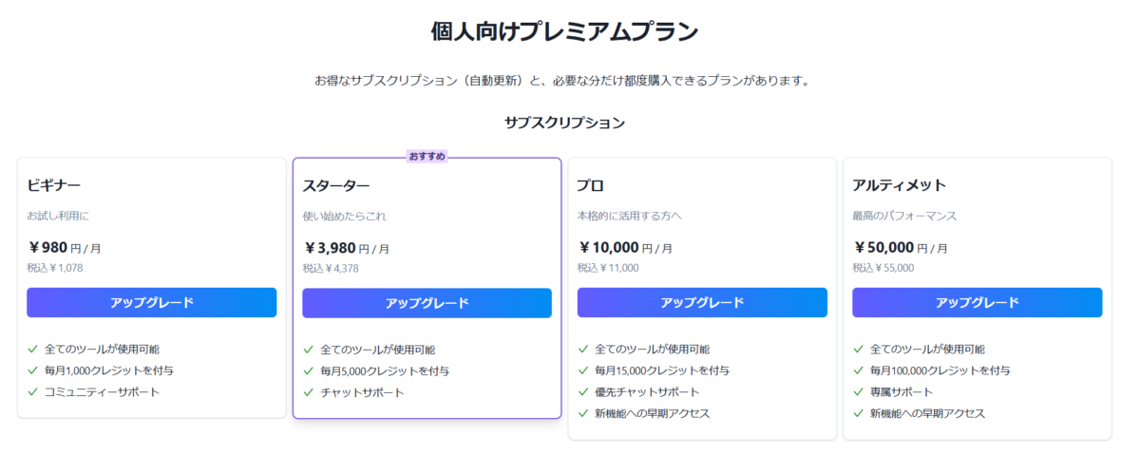Image resolution: width=1140 pixels, height=474 pixels.
Task: Click the ¥3,980 price on スターター
Action: (330, 248)
